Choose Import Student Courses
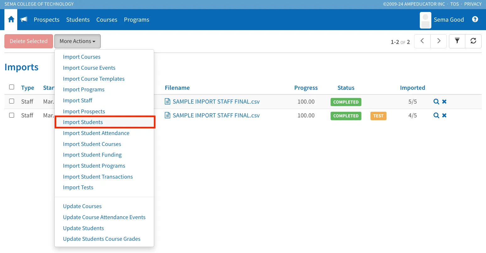The height and width of the screenshot is (253, 486). [x=92, y=144]
